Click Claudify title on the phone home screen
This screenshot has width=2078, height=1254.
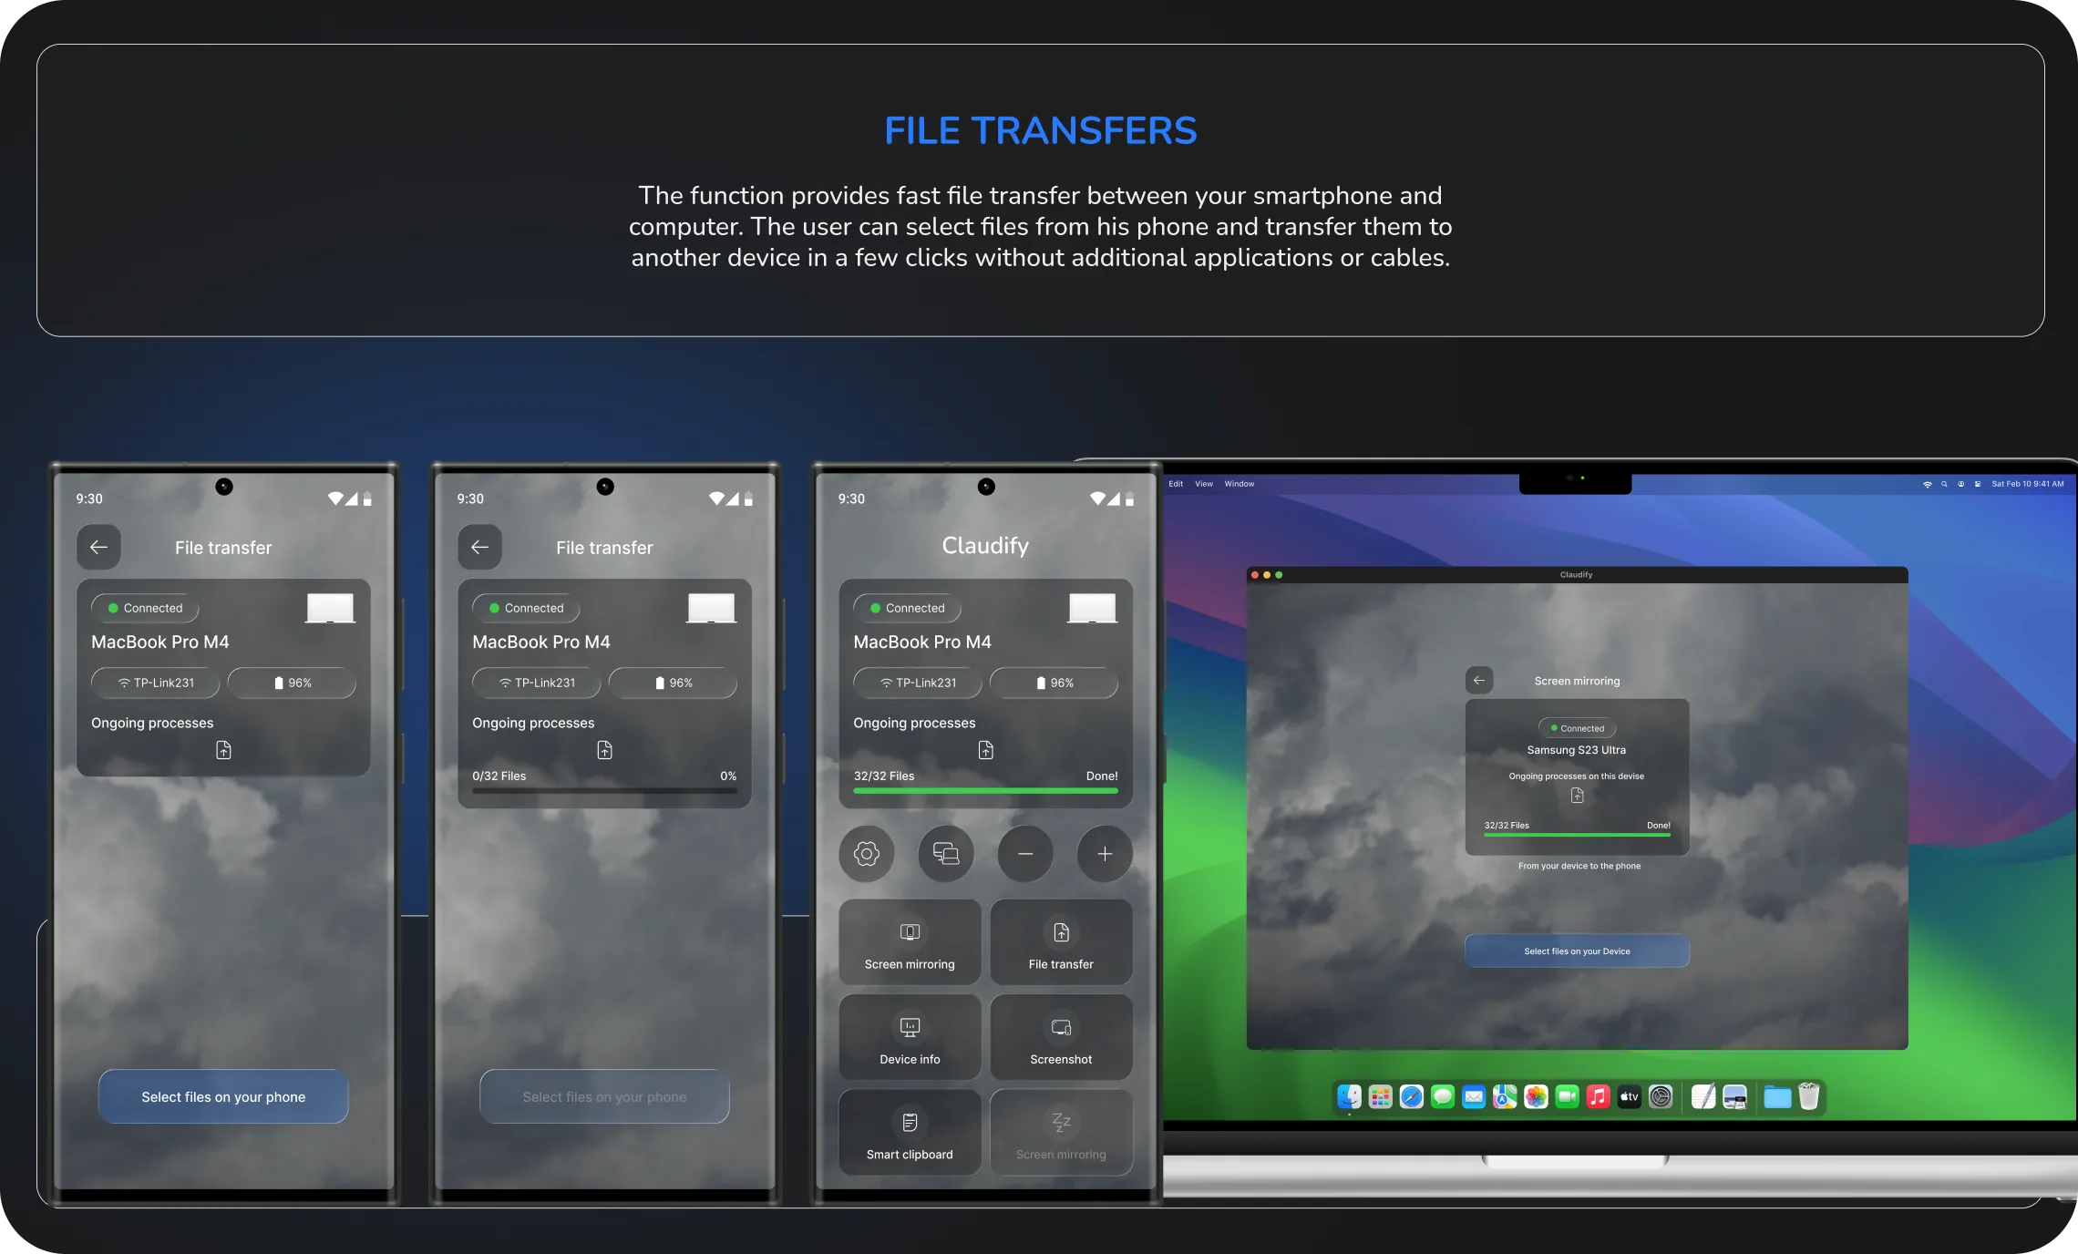click(985, 545)
